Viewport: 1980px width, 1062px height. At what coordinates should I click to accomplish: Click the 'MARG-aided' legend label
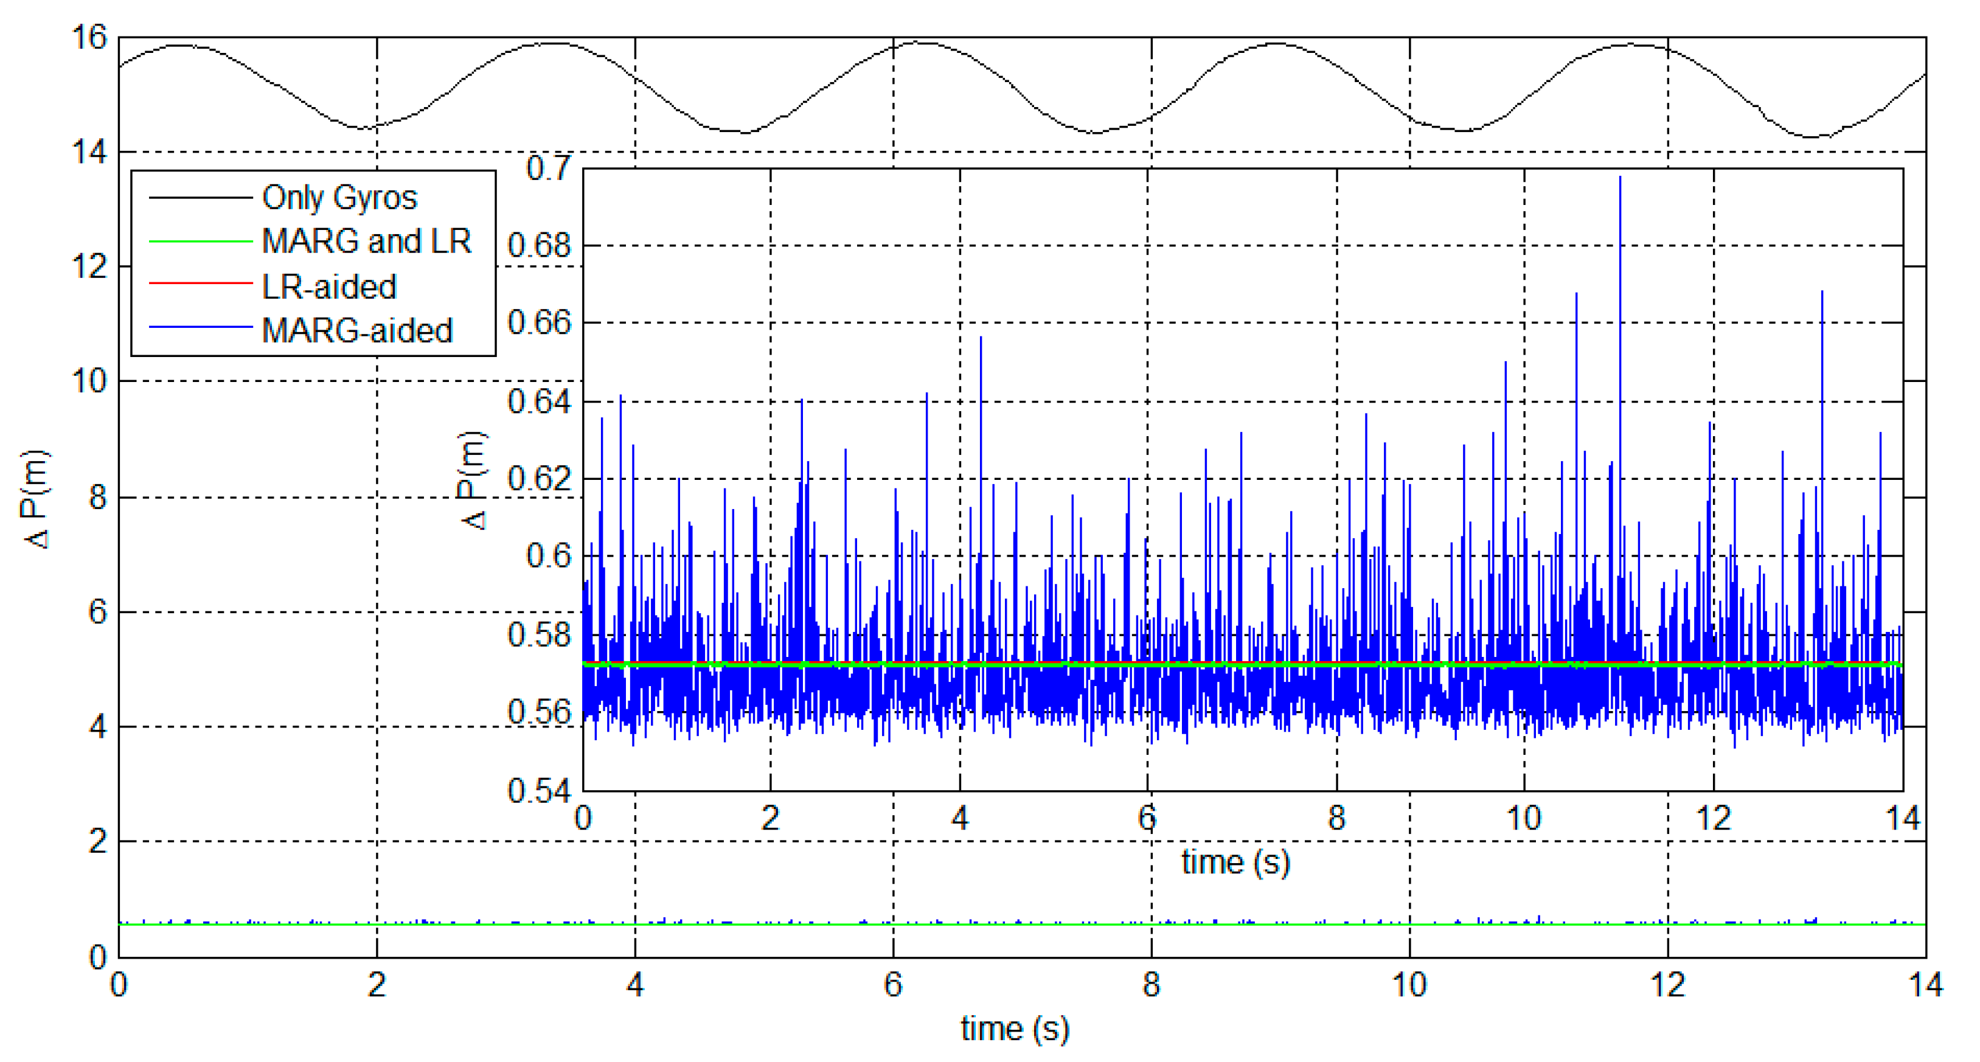point(358,330)
